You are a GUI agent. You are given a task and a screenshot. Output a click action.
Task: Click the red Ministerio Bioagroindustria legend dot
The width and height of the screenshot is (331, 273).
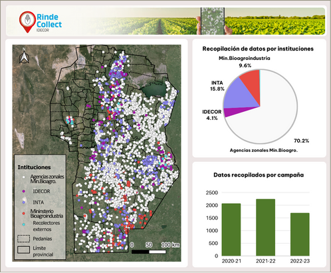tap(23, 213)
